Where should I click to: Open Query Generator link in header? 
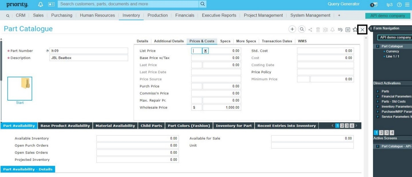(x=344, y=4)
